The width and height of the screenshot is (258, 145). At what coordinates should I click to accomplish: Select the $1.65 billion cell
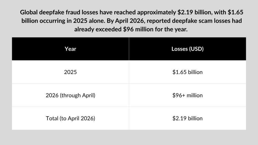click(x=187, y=72)
